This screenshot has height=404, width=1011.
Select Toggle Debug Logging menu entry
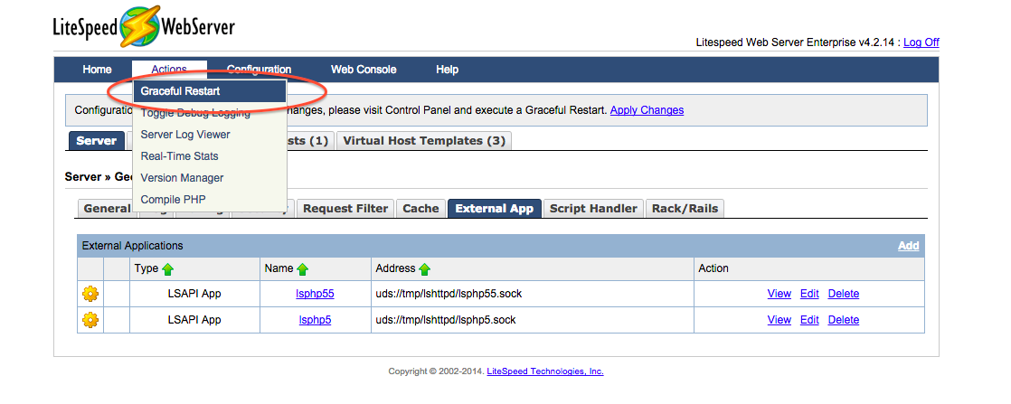pos(210,113)
